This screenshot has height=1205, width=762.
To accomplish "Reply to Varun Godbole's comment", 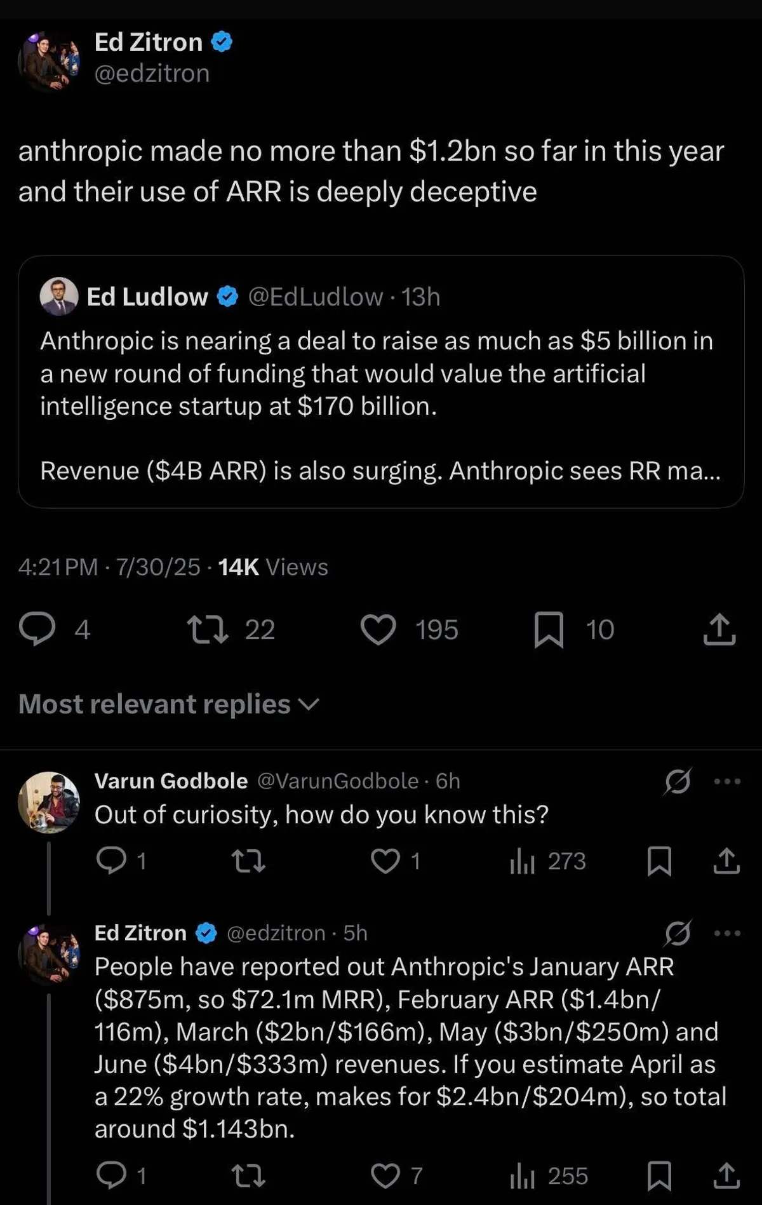I will 112,861.
